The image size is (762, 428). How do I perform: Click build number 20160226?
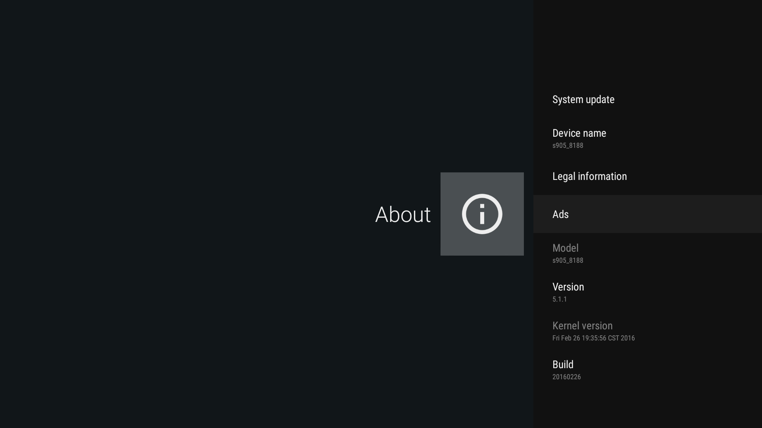566,377
